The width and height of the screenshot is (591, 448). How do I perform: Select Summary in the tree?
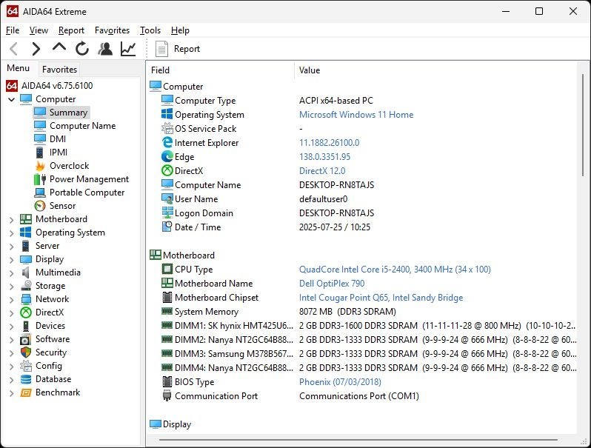pyautogui.click(x=68, y=113)
